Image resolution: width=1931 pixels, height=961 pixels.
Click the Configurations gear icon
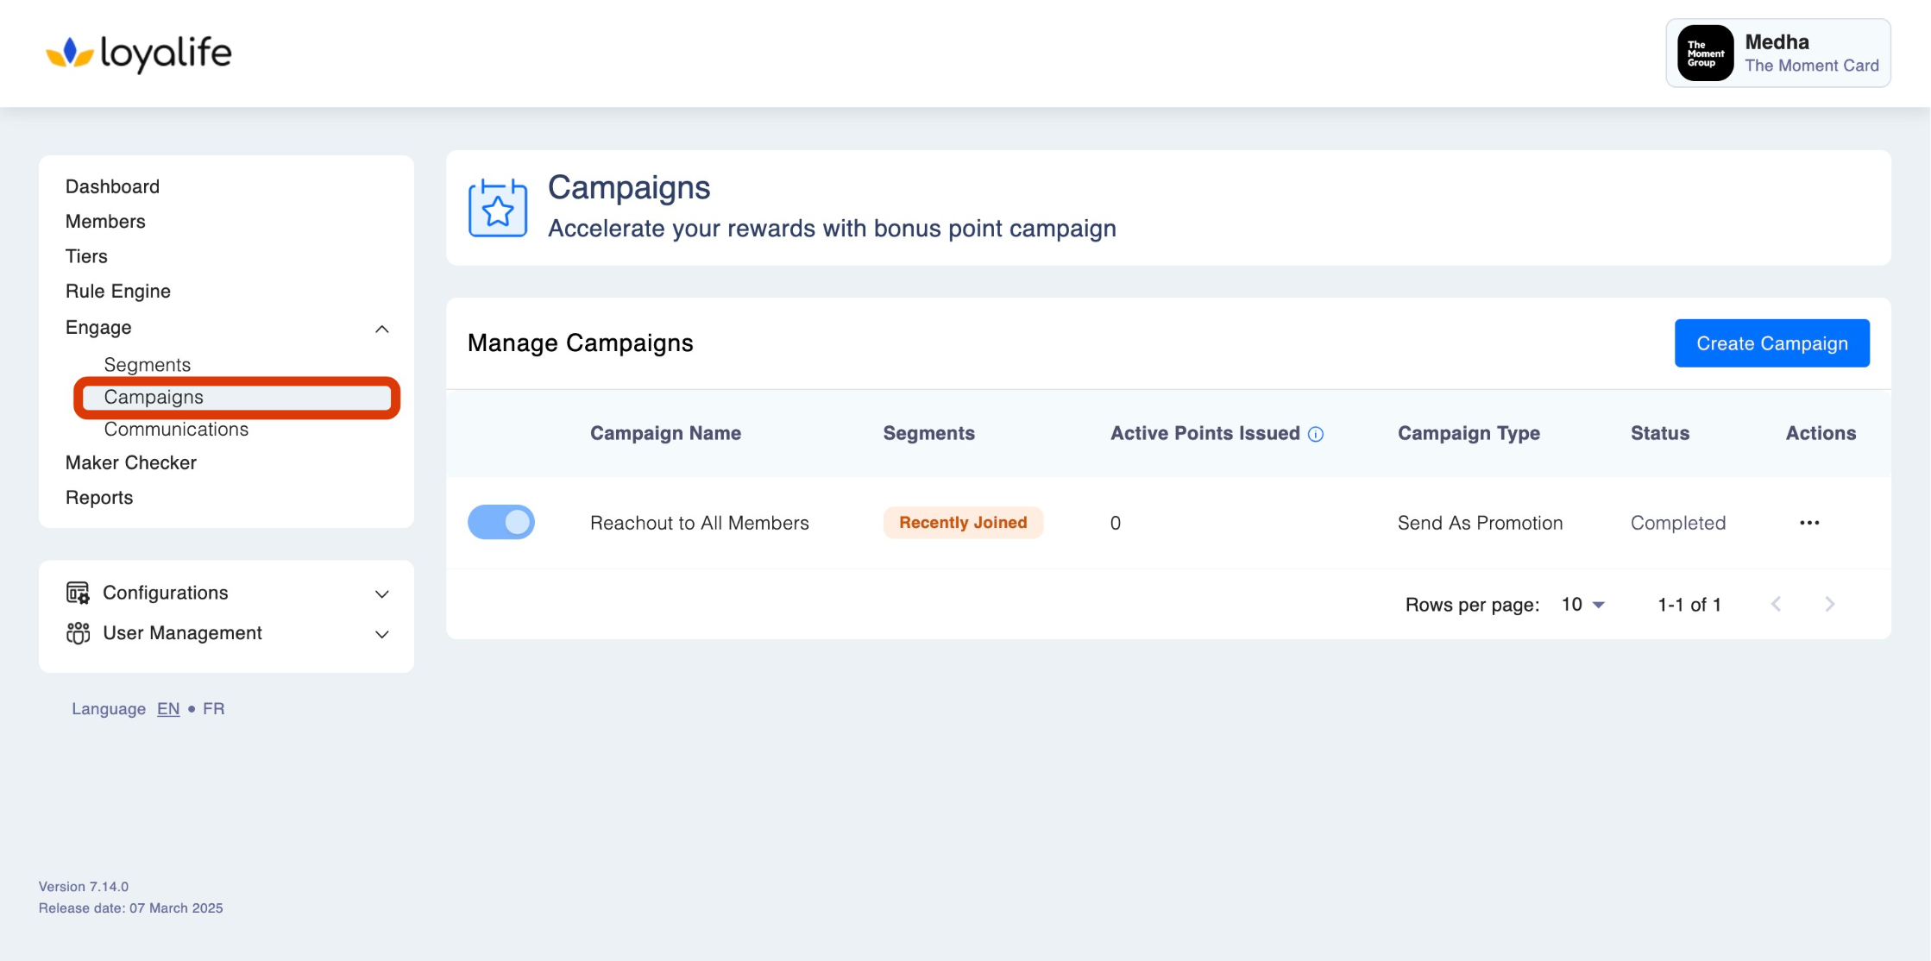(78, 593)
